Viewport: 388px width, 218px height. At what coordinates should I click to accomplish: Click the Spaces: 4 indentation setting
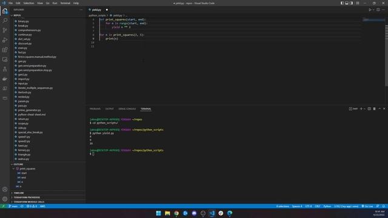pos(297,206)
